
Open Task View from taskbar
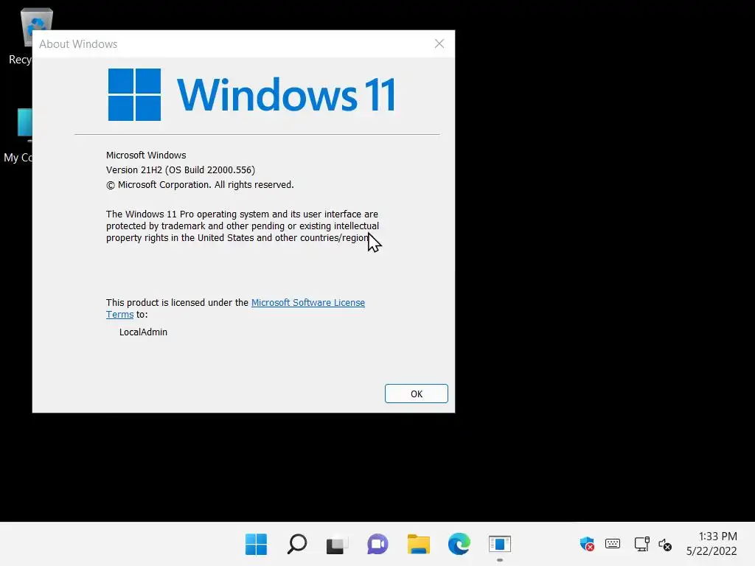(337, 545)
